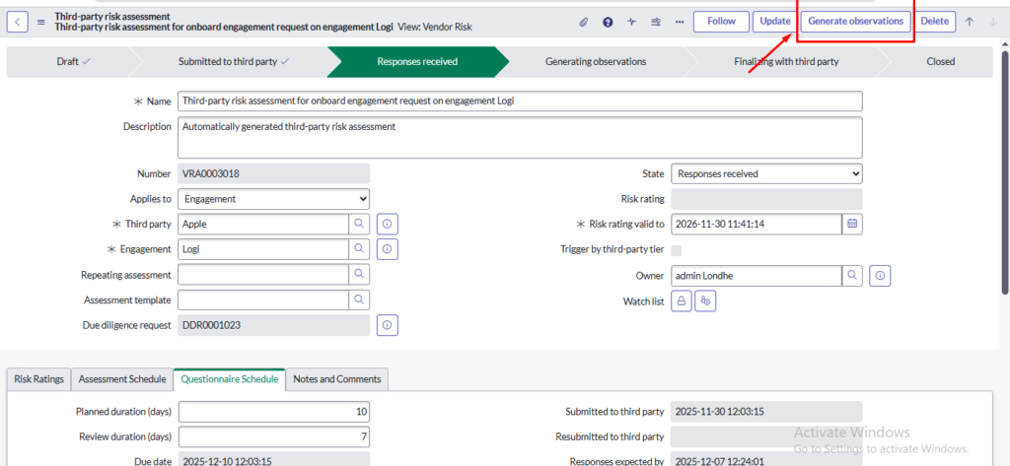Open the Notes and Comments tab
The width and height of the screenshot is (1010, 466).
(338, 379)
